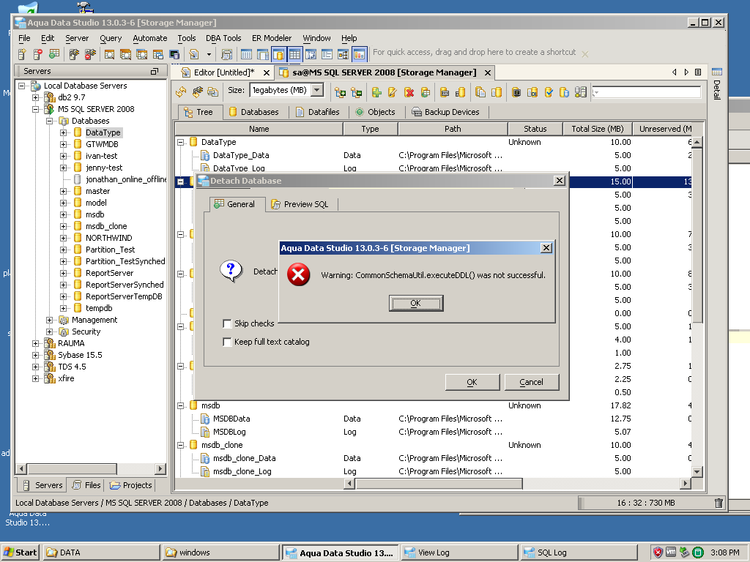The image size is (750, 562).
Task: Open the DBA Tools menu
Action: pyautogui.click(x=223, y=38)
